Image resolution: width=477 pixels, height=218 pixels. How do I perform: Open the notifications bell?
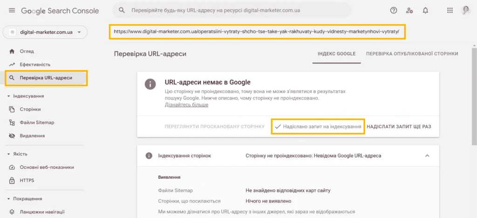426,11
